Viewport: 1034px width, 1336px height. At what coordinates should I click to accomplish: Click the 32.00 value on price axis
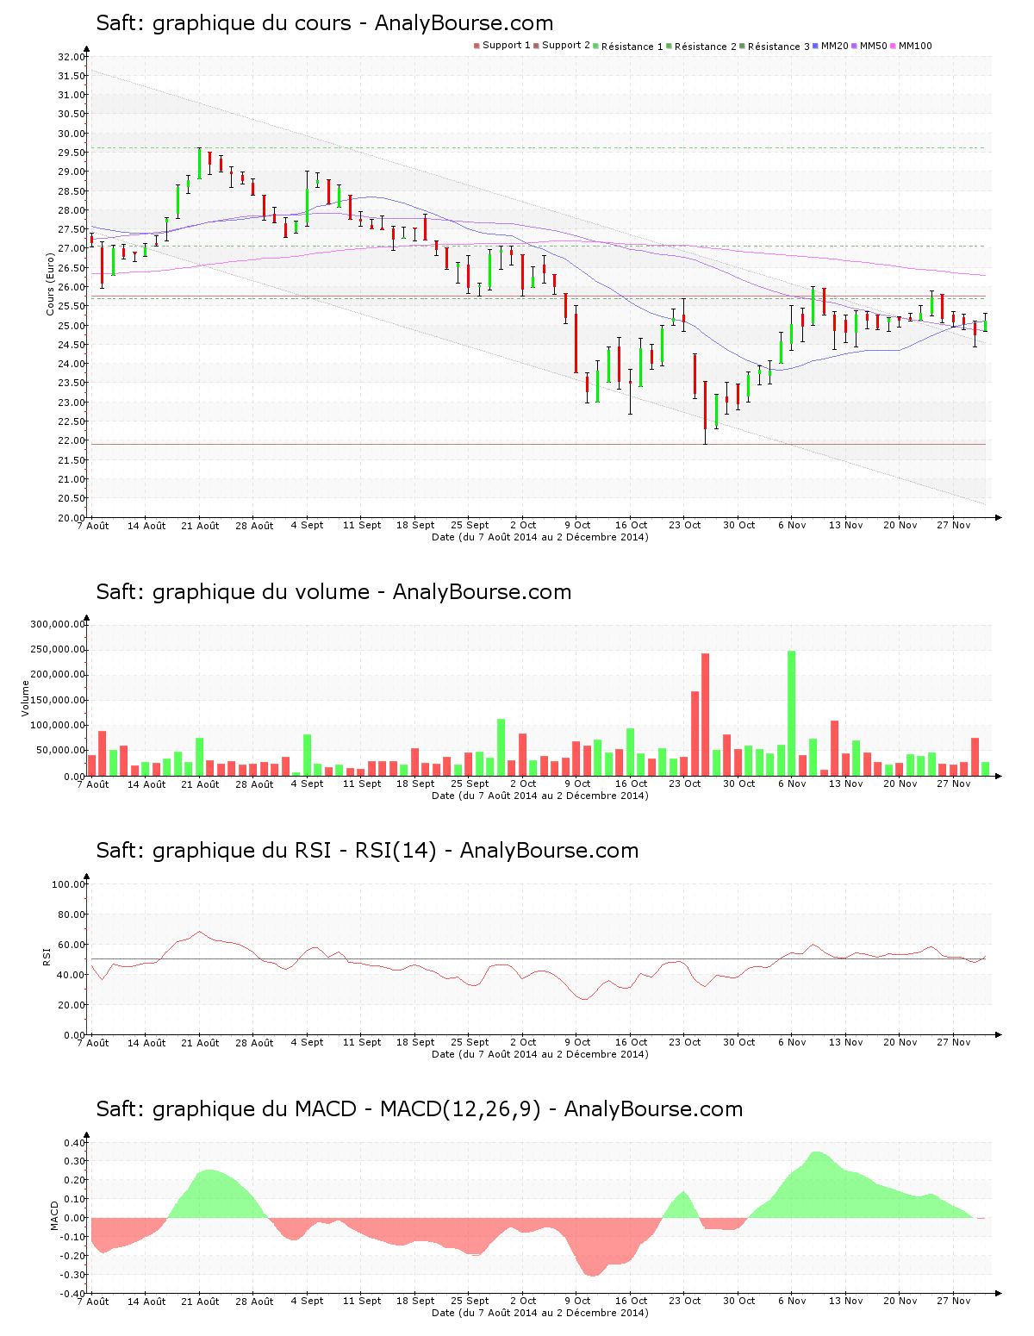pos(72,57)
